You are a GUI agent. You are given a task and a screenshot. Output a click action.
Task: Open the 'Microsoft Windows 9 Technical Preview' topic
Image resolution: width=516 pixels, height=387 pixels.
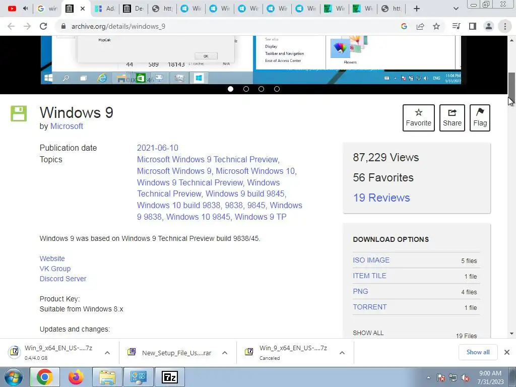coord(207,159)
